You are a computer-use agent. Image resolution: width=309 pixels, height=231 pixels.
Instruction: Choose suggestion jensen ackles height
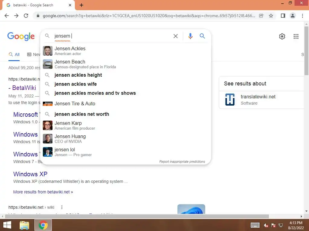(126, 75)
